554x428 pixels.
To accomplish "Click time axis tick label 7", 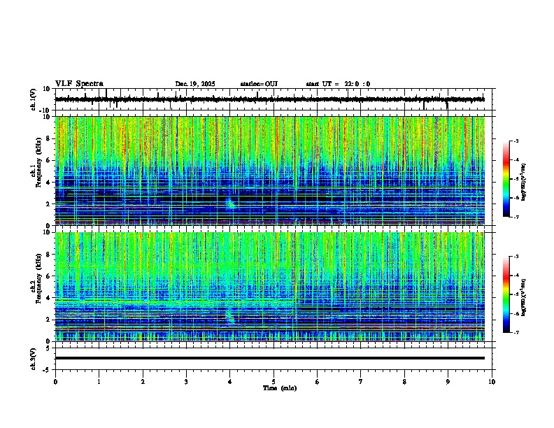I will (x=361, y=382).
